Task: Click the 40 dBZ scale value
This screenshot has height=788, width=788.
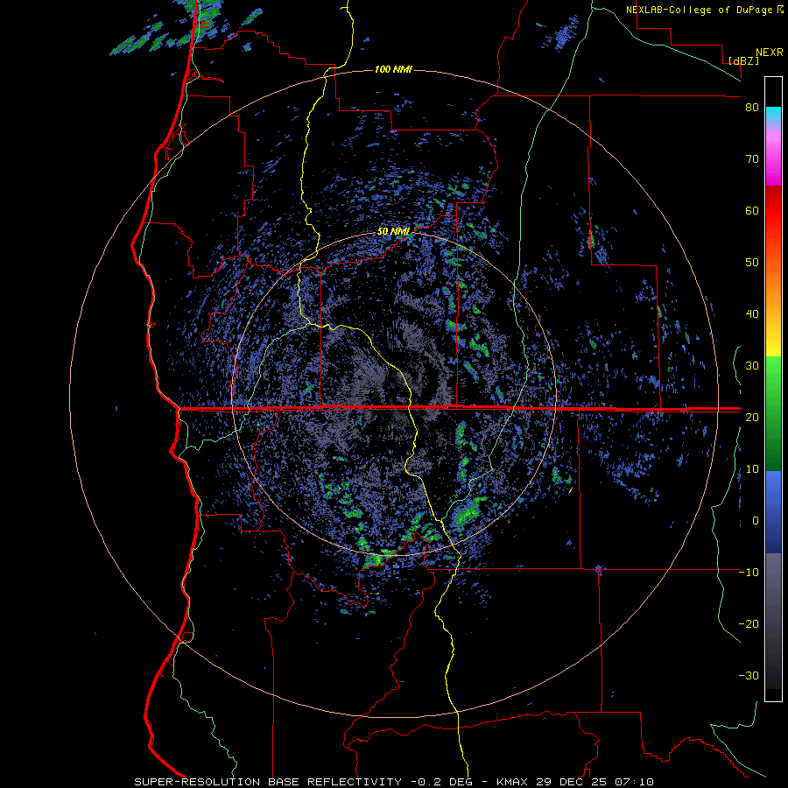Action: pyautogui.click(x=752, y=314)
